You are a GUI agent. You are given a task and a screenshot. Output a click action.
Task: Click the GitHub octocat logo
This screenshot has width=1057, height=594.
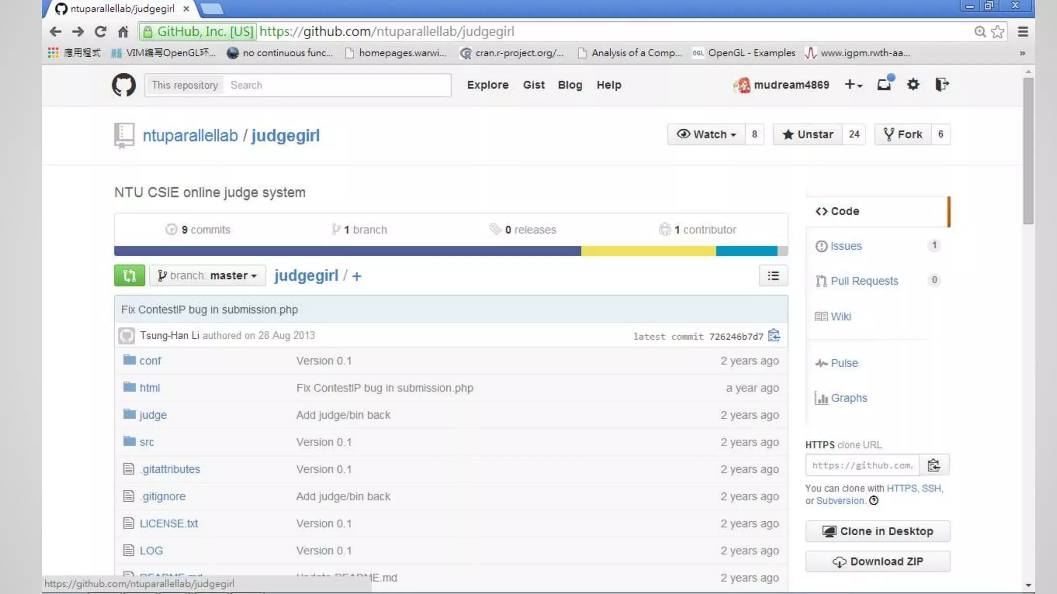pyautogui.click(x=124, y=85)
